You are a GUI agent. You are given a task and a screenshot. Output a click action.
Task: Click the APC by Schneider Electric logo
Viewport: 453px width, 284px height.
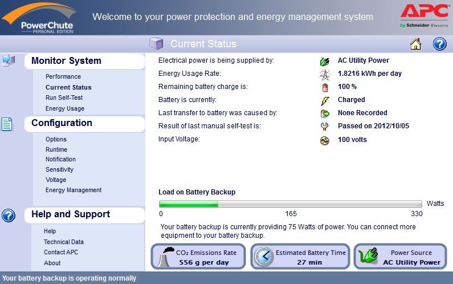pyautogui.click(x=425, y=15)
